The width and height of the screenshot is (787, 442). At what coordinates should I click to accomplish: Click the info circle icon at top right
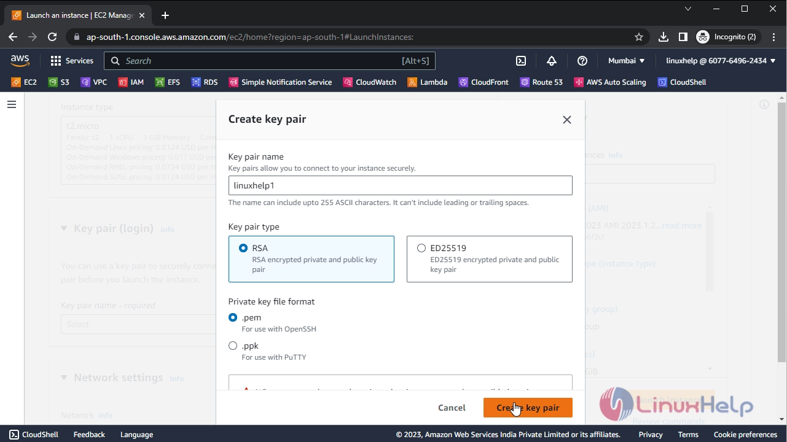coord(764,104)
